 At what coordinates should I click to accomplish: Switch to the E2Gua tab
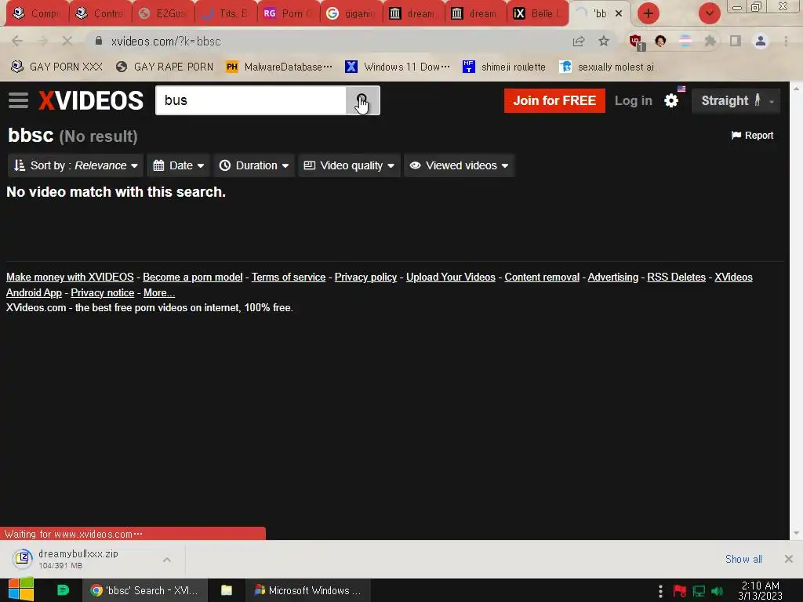(x=163, y=13)
